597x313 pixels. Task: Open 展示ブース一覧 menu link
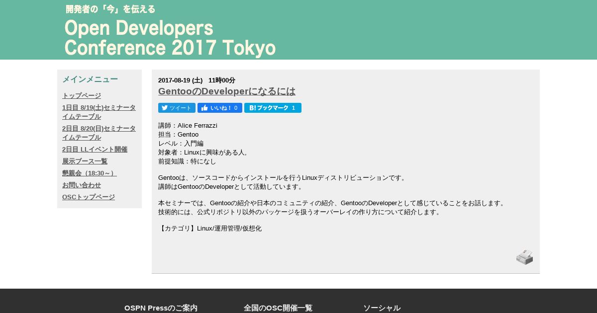coord(85,161)
